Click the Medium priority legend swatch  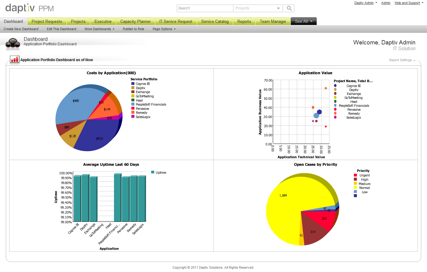point(355,183)
